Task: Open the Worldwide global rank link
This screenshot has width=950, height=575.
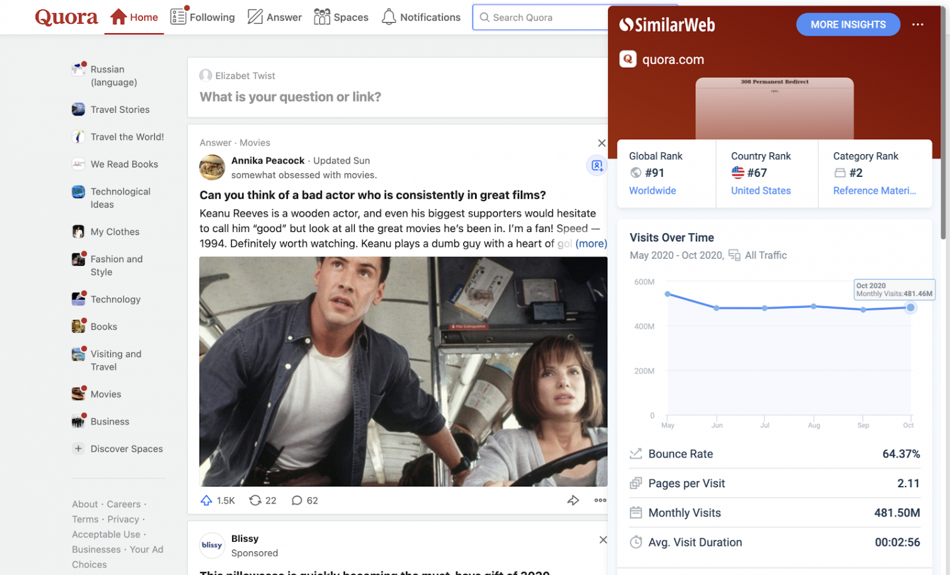Action: (653, 191)
